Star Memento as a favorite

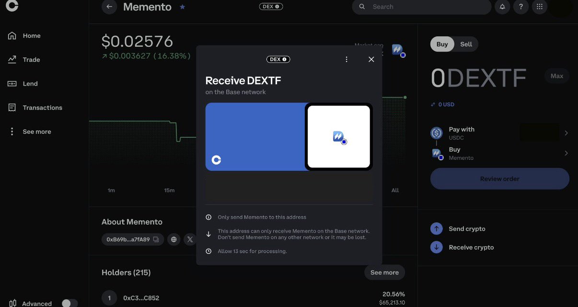pos(182,7)
